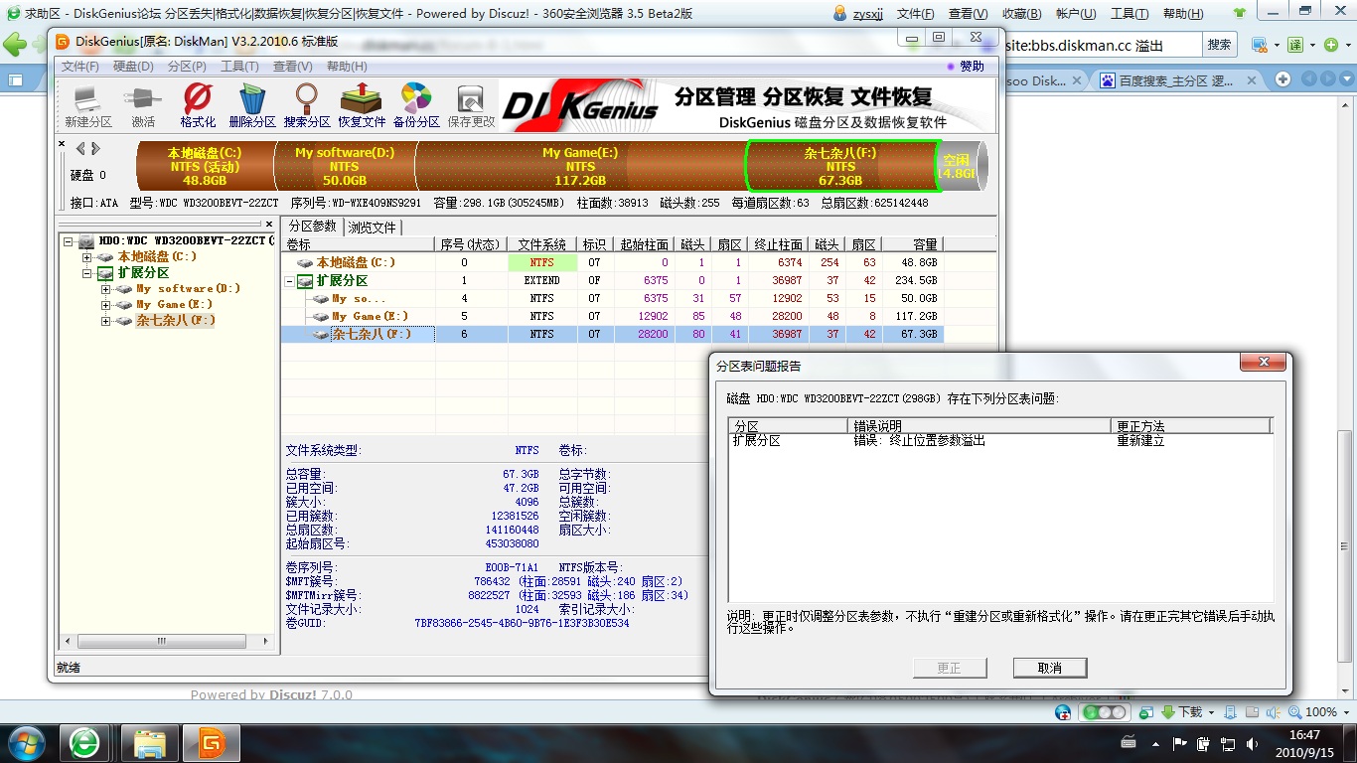
Task: Expand My Game(E:) node in left tree
Action: coord(106,305)
